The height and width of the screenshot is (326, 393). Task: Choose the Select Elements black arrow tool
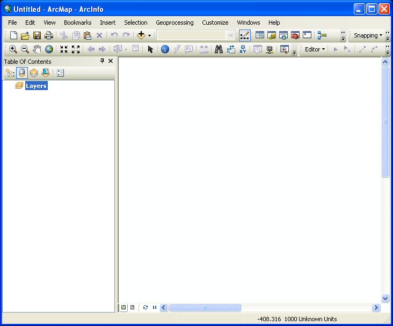(150, 49)
